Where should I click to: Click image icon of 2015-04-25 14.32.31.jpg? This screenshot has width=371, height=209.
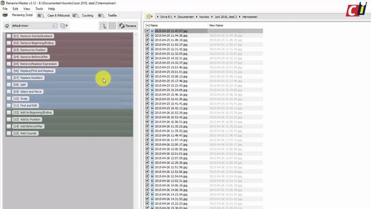[152, 58]
